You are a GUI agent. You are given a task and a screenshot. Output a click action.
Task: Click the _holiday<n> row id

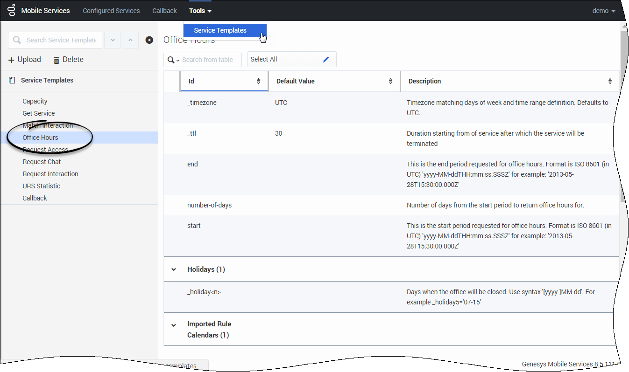coord(204,292)
